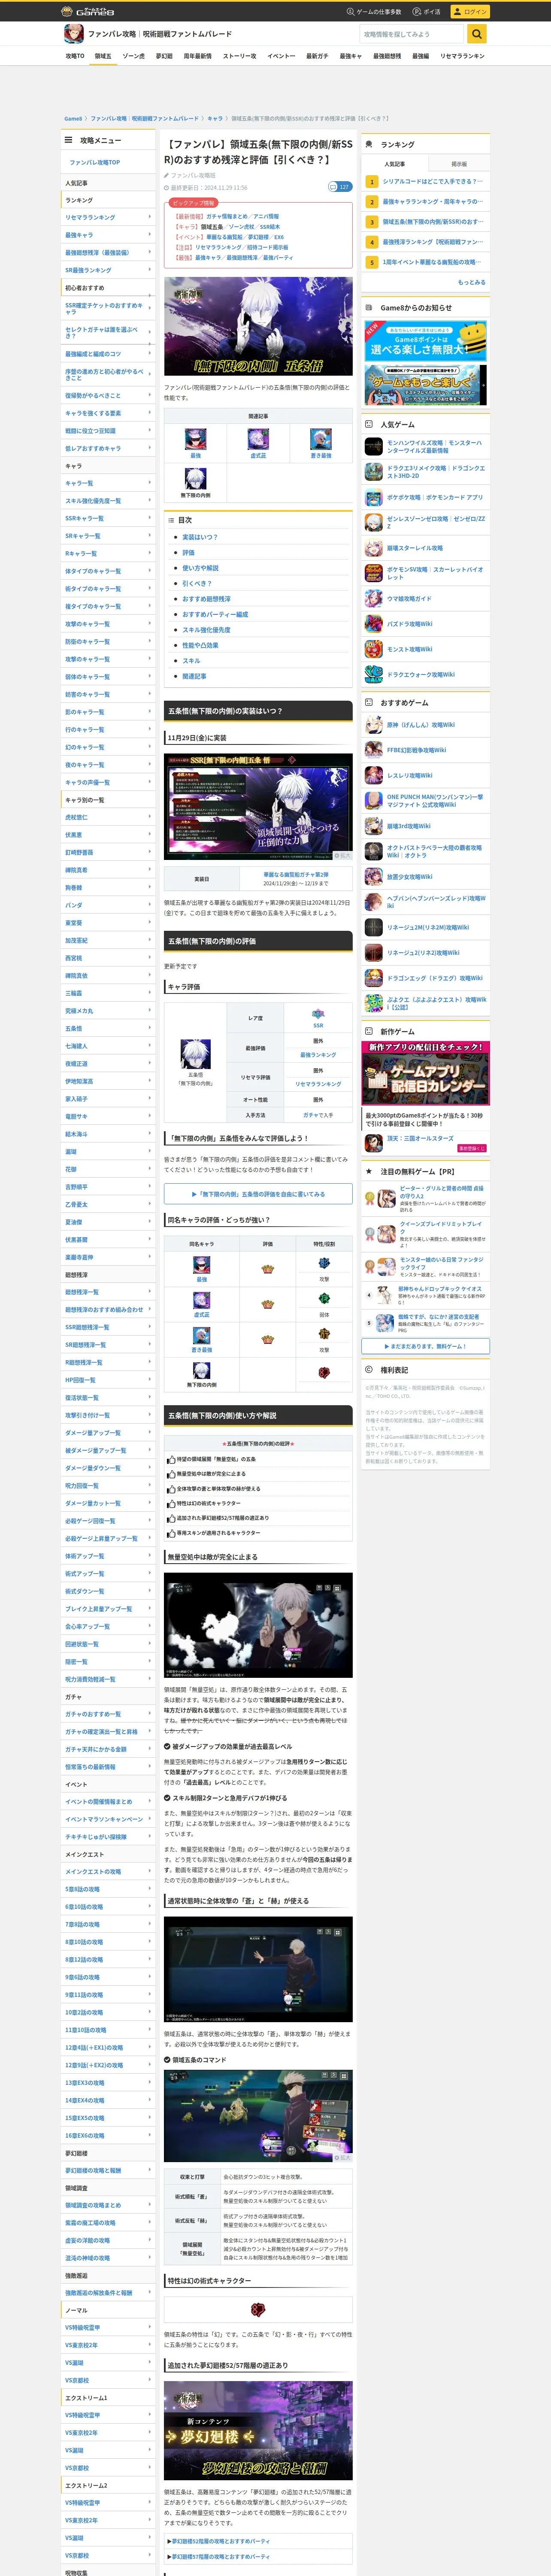The width and height of the screenshot is (551, 2576).
Task: Jump to おすすめ廻想残滓 in table of contents
Action: click(x=206, y=599)
